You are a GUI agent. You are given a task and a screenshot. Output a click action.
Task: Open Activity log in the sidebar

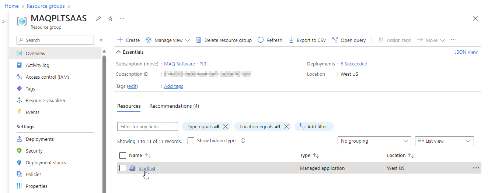pyautogui.click(x=37, y=65)
